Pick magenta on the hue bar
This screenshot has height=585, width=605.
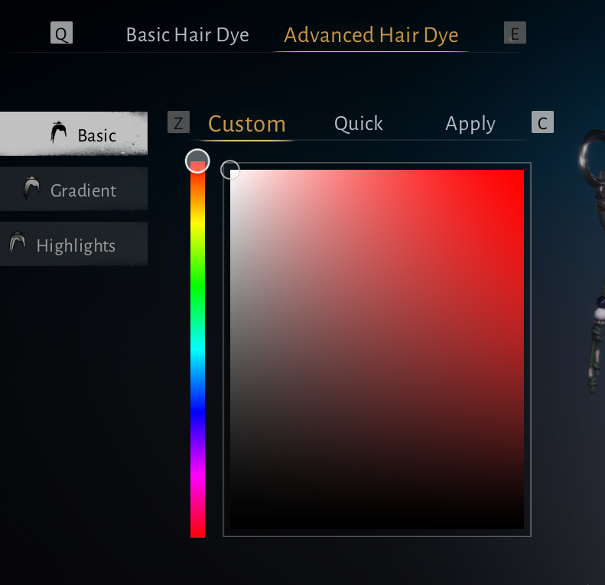(197, 475)
